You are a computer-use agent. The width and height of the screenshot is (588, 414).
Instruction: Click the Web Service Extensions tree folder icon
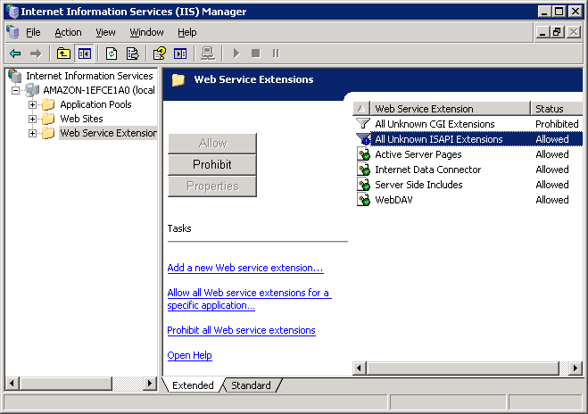click(x=48, y=133)
